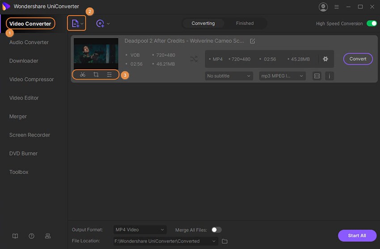Switch to the Finished tab
The image size is (380, 249).
pyautogui.click(x=245, y=24)
